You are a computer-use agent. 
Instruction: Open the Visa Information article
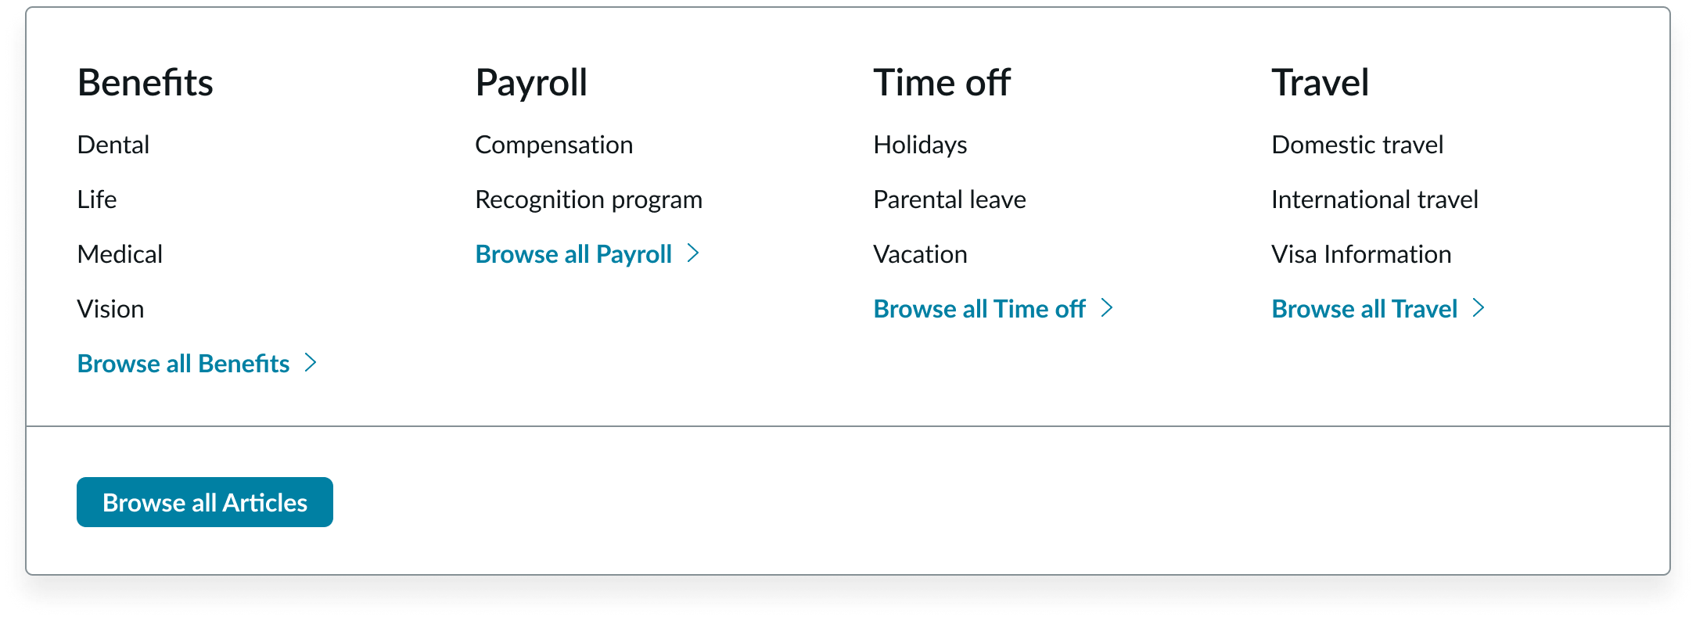[1361, 253]
